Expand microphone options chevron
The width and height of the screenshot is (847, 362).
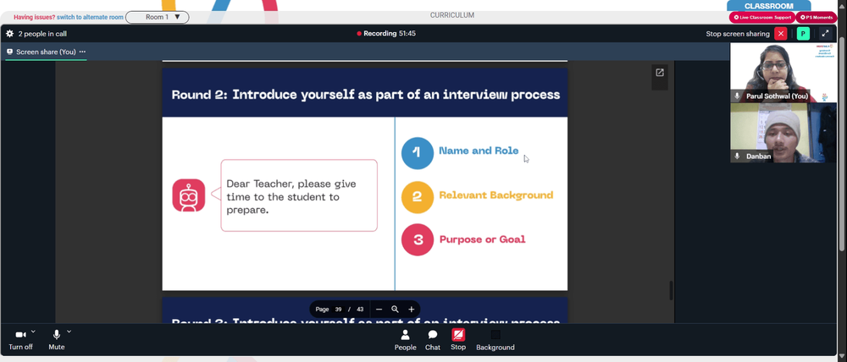pos(69,332)
